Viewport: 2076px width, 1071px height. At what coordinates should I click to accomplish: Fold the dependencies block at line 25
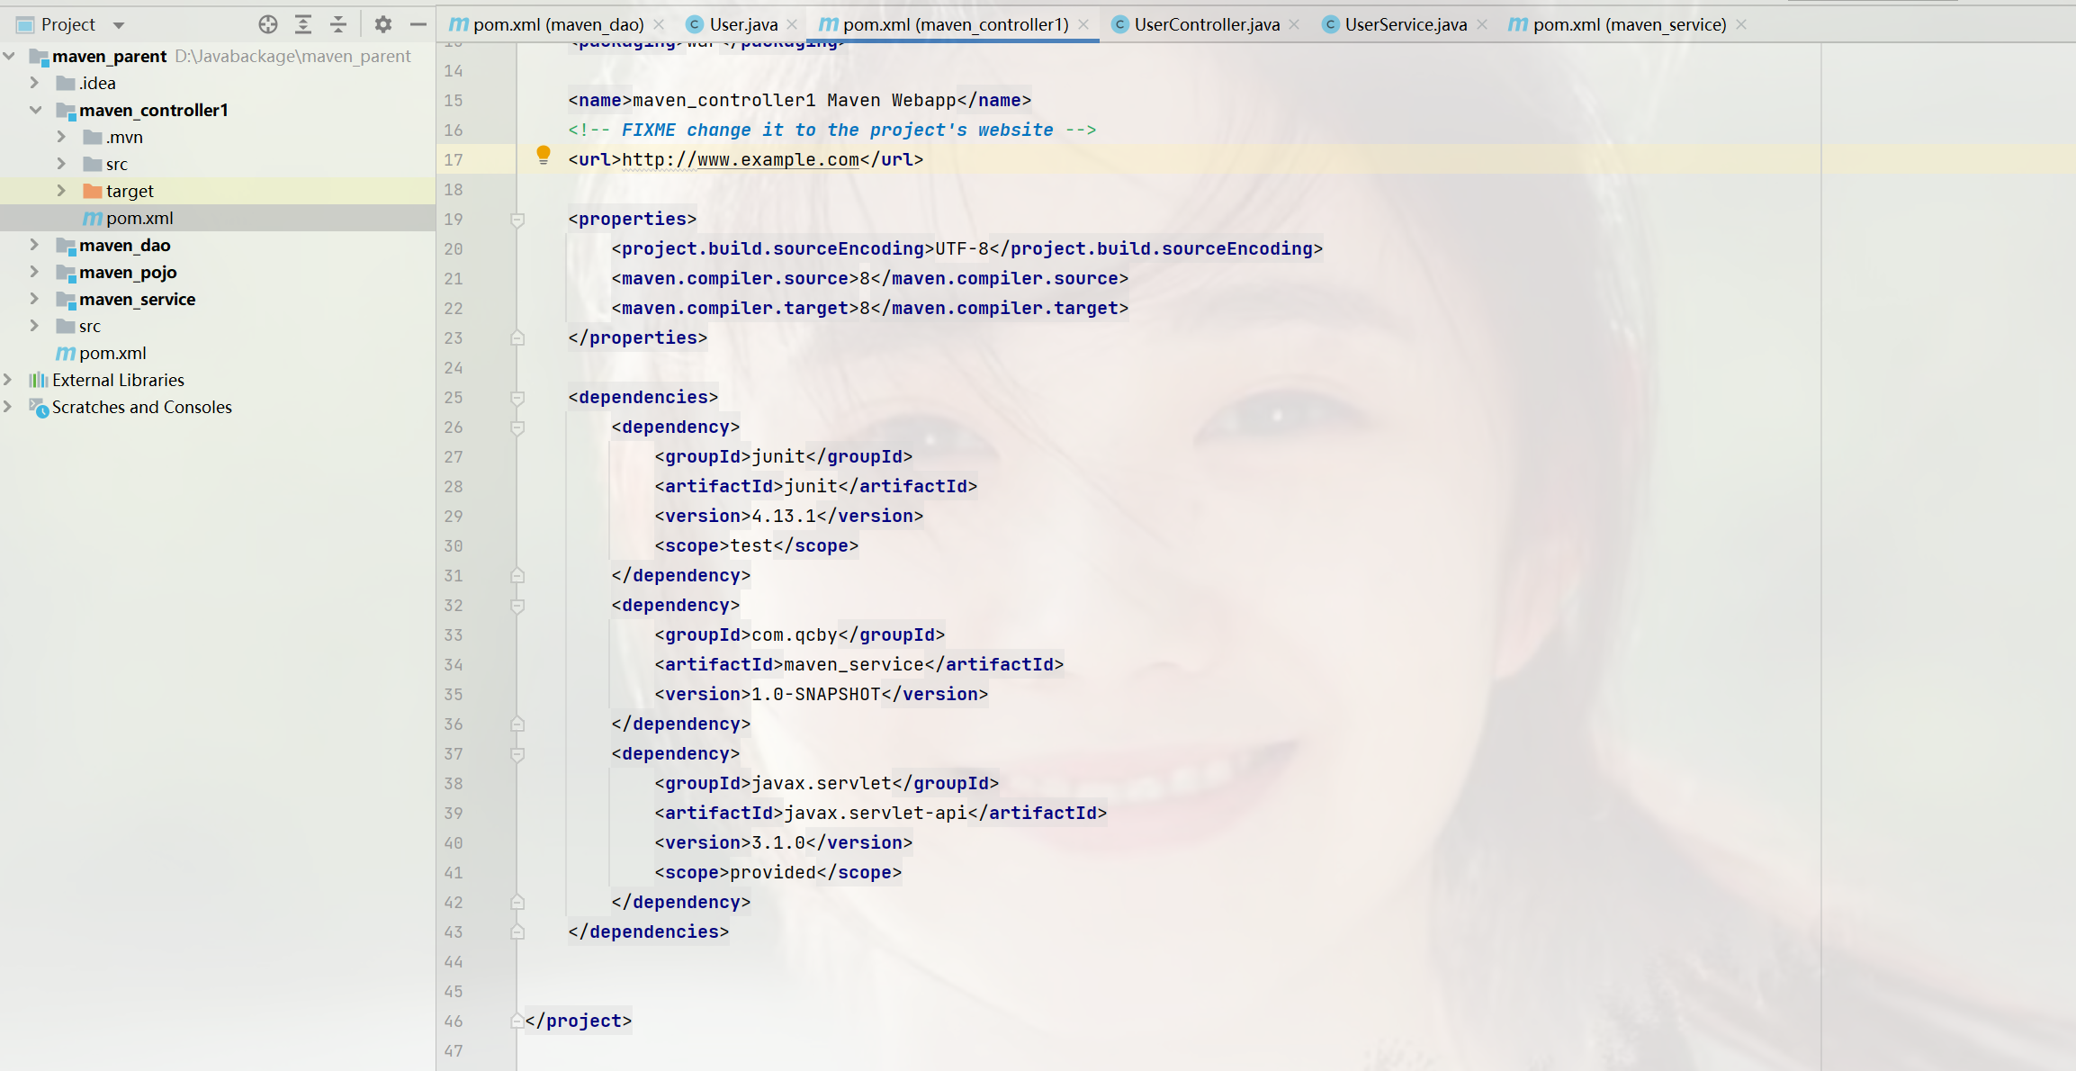pos(517,398)
